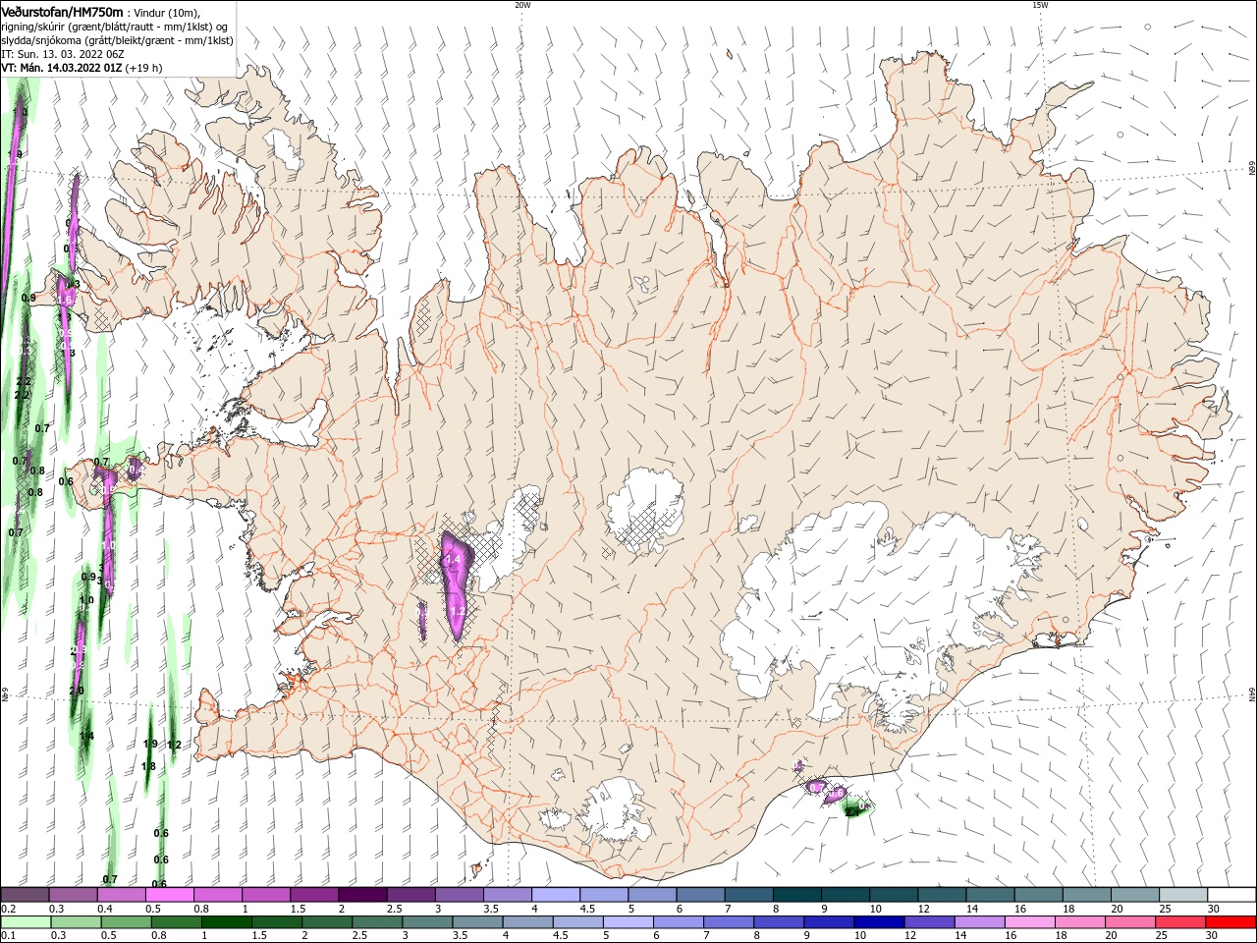
Task: Click the coral red 25 rain legend swatch
Action: tap(1181, 922)
